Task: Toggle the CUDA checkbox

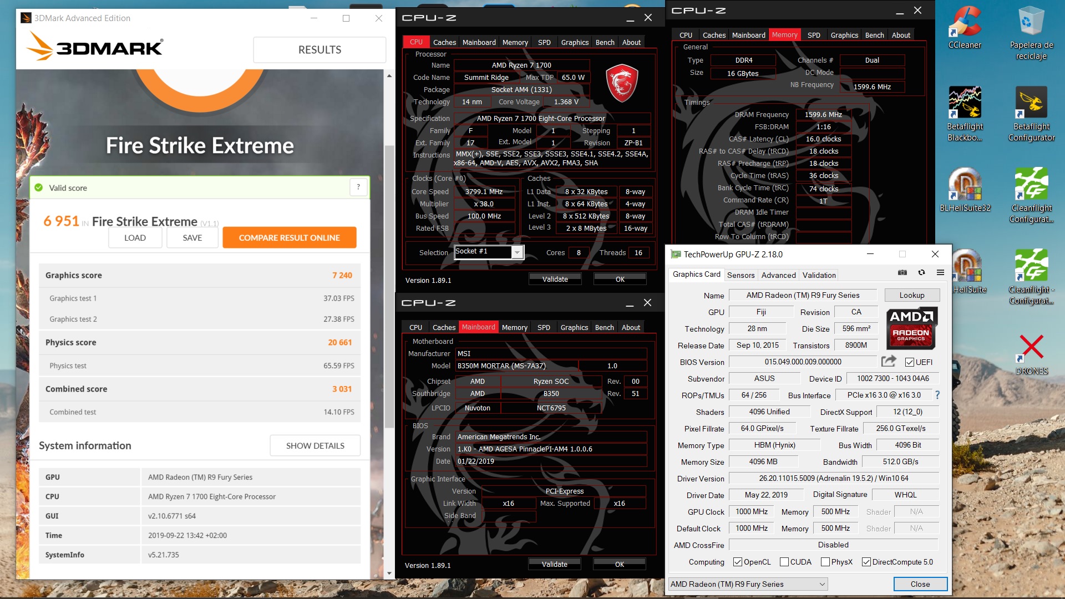Action: pyautogui.click(x=784, y=562)
